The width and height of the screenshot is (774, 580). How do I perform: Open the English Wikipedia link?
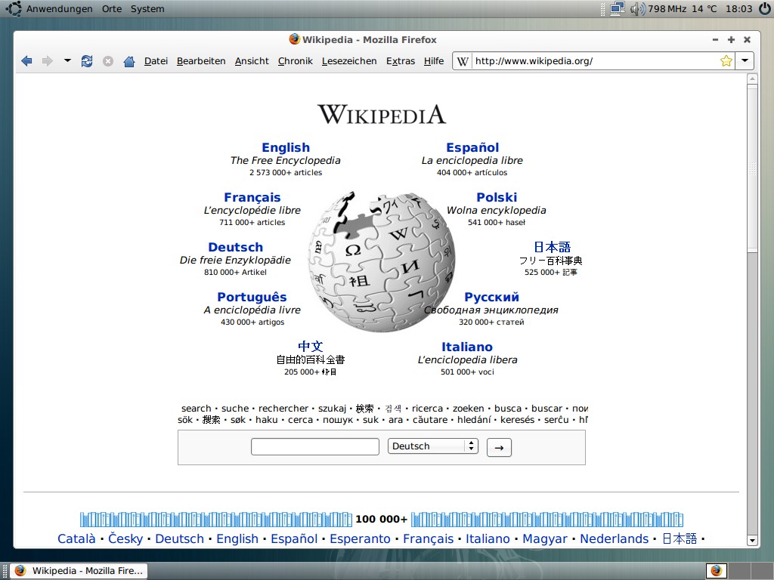click(286, 147)
